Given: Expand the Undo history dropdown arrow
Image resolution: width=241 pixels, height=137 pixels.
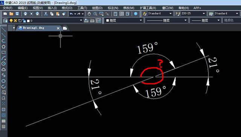Looking at the screenshot, I should [75, 14].
